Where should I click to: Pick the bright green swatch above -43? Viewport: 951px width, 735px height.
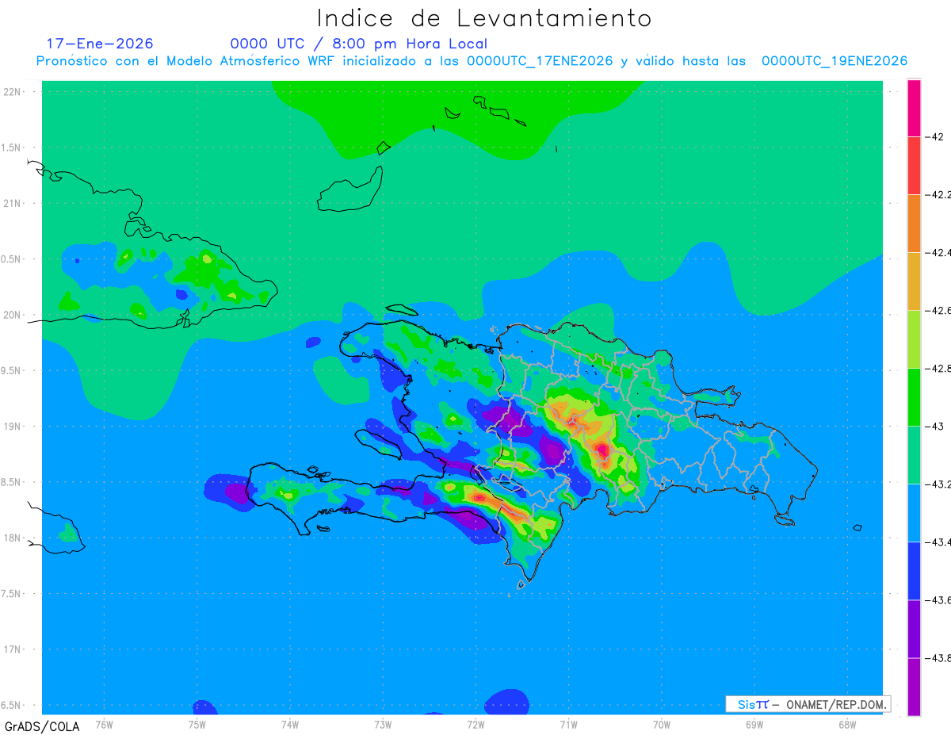914,397
